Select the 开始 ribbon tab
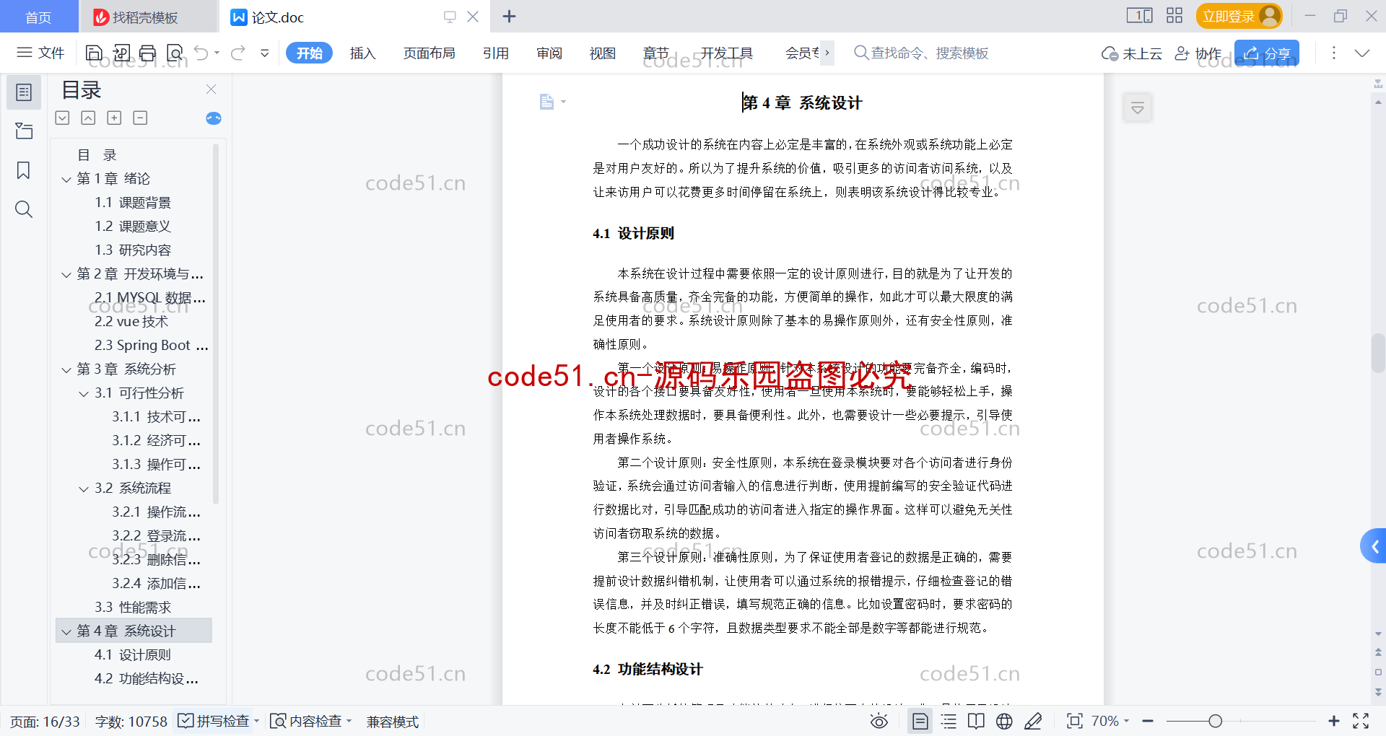 [309, 53]
